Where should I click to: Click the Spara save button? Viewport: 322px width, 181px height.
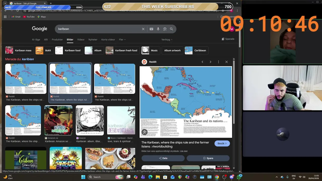pos(208,158)
